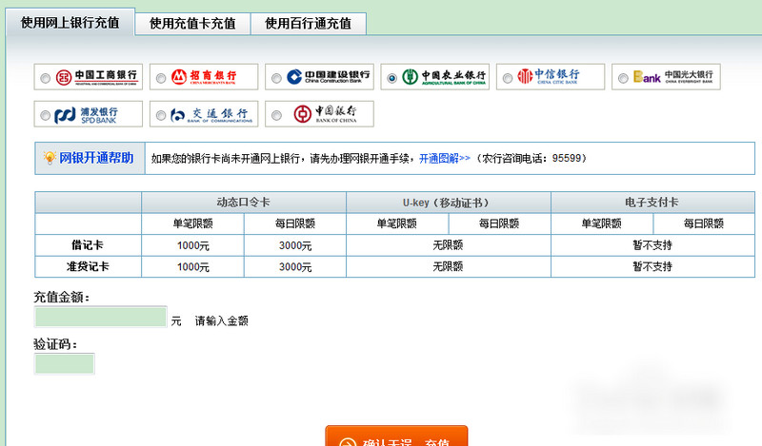The height and width of the screenshot is (446, 762).
Task: Open the 开通图解 help link
Action: point(444,159)
